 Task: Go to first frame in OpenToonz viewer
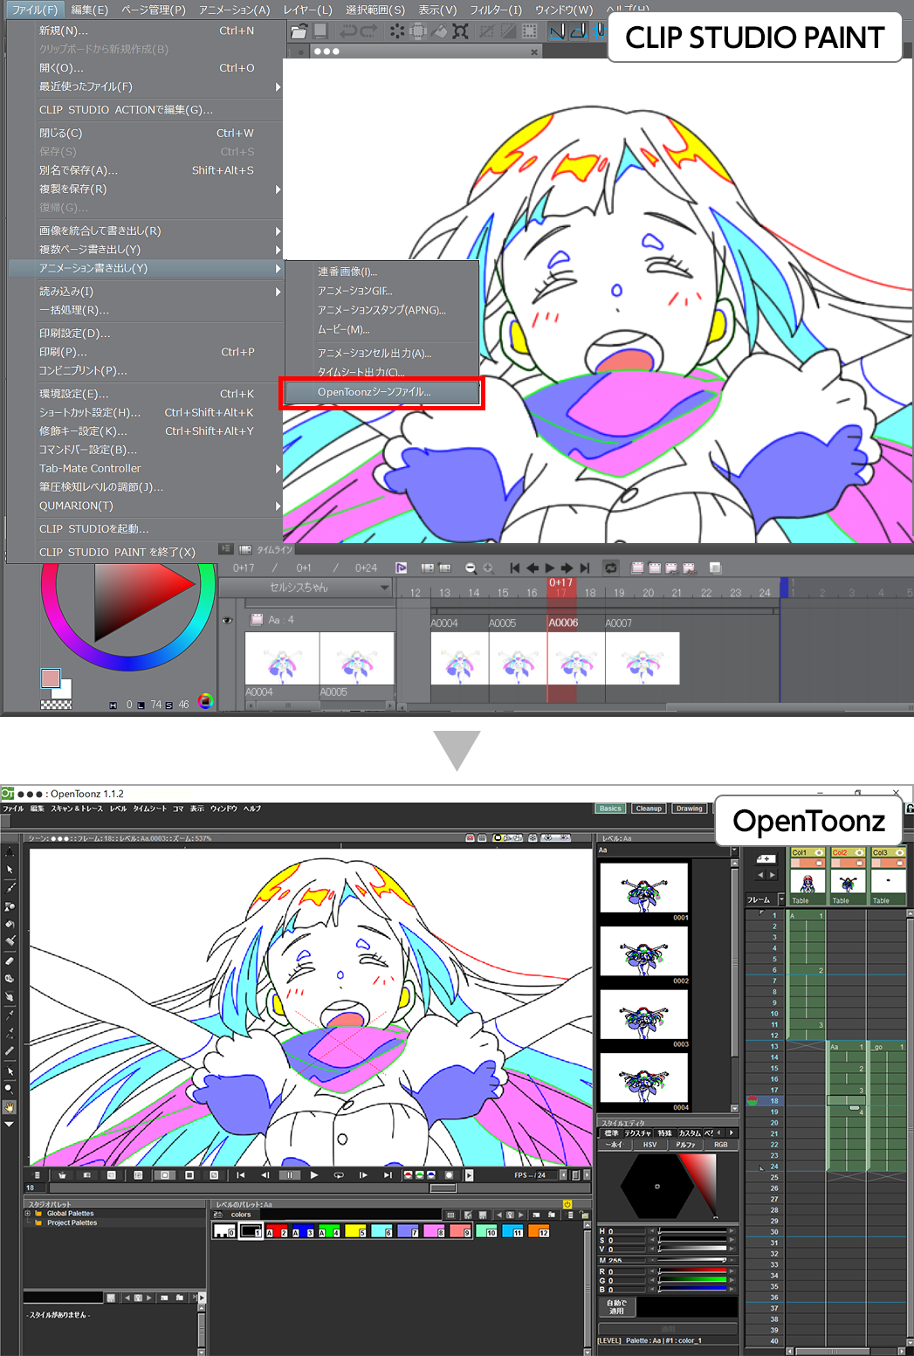point(241,1175)
